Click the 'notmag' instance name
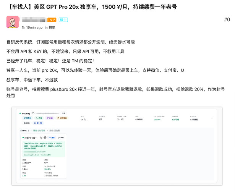 click(x=26, y=113)
